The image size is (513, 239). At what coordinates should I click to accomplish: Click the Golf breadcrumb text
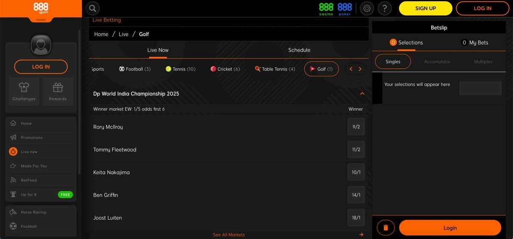point(144,34)
